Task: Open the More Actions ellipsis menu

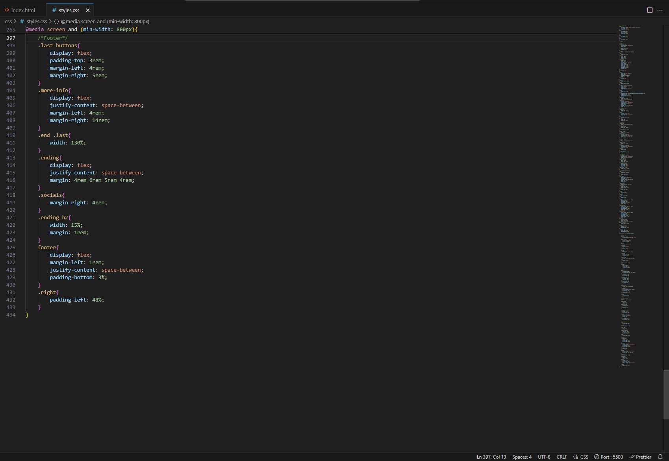Action: pos(660,10)
